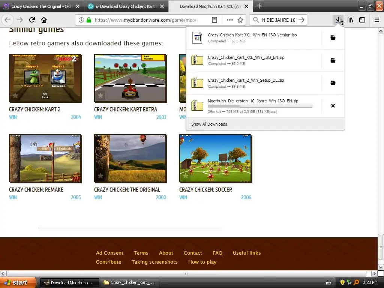Open the browser home page
The height and width of the screenshot is (288, 384).
click(44, 20)
